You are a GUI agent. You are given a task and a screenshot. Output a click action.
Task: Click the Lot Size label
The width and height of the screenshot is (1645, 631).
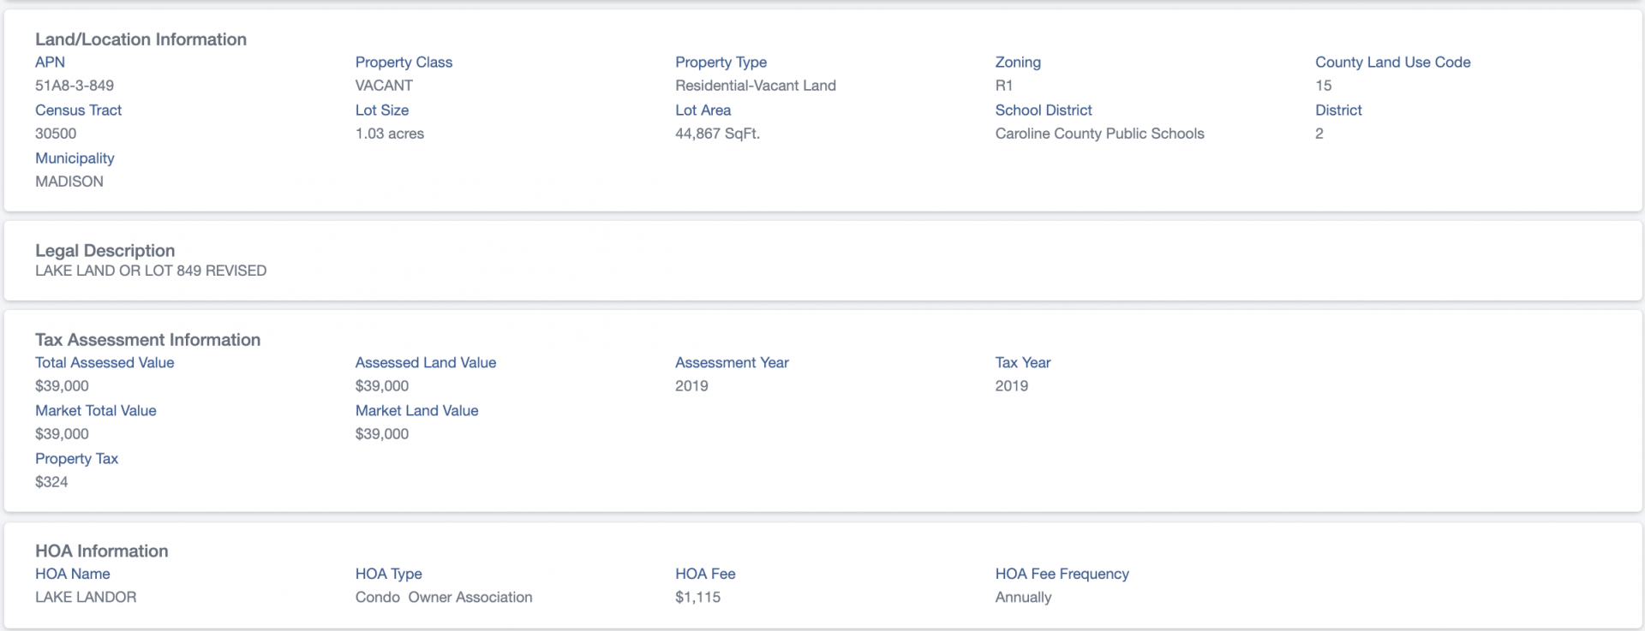[382, 110]
